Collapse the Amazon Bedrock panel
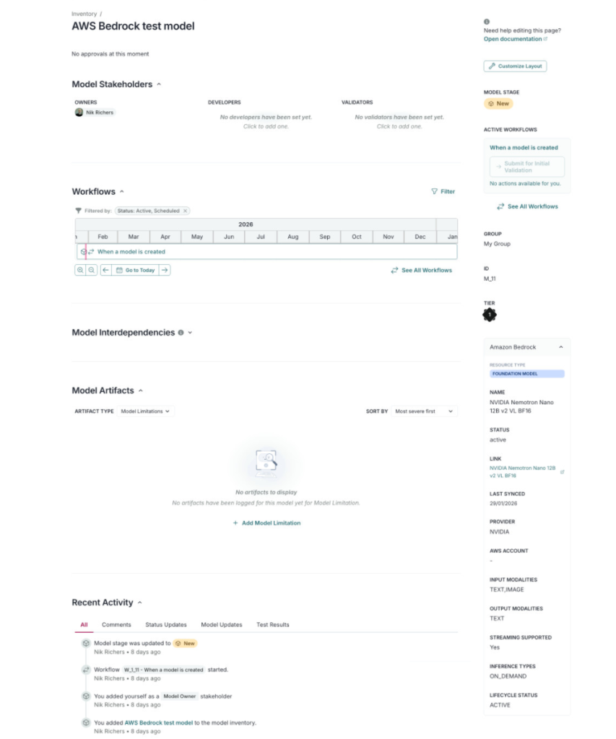This screenshot has height=739, width=616. (561, 347)
